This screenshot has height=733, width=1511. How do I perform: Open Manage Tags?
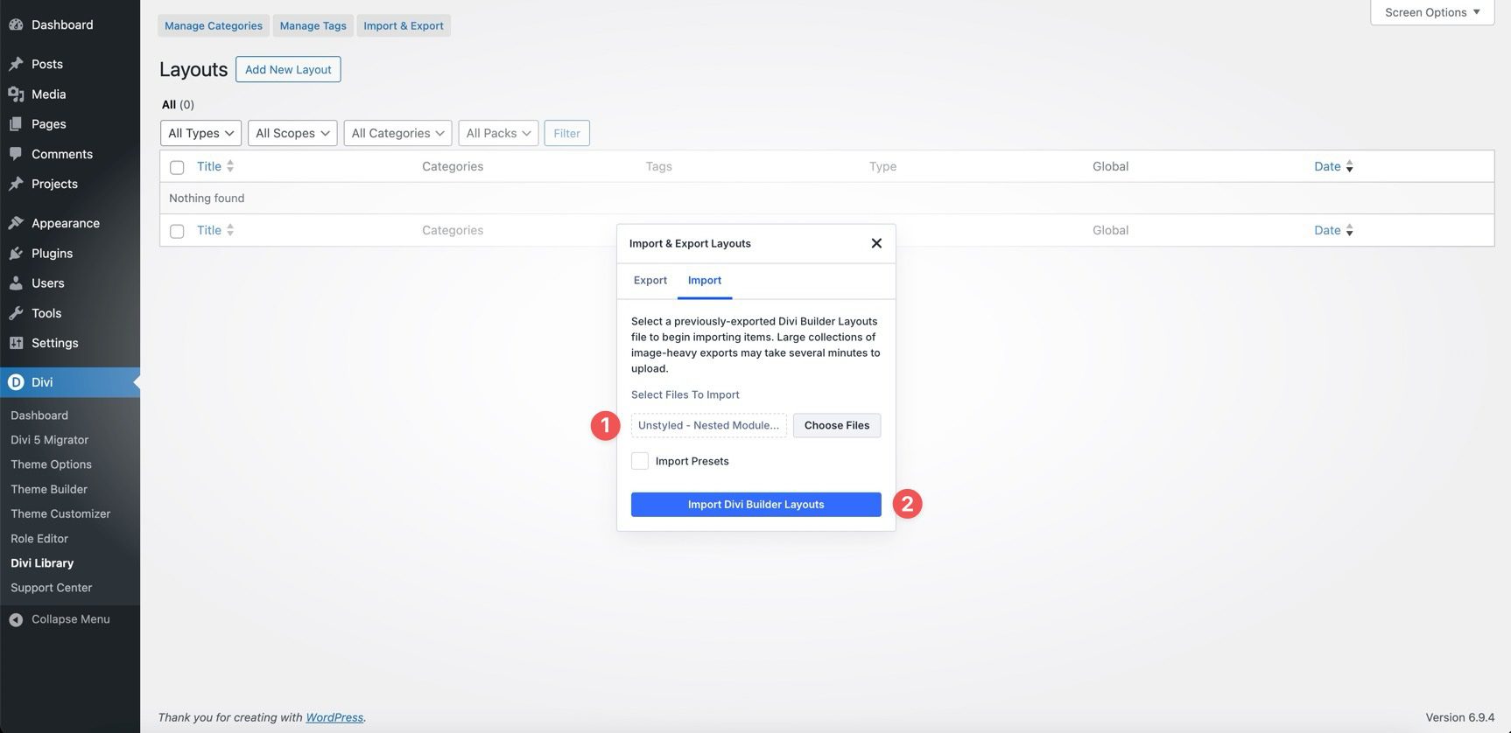pos(313,25)
